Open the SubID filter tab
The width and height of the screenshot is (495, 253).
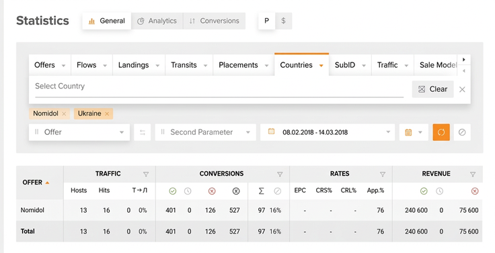[x=350, y=65]
